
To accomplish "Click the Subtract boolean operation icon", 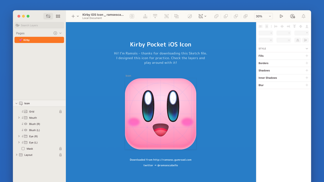I will (x=226, y=16).
